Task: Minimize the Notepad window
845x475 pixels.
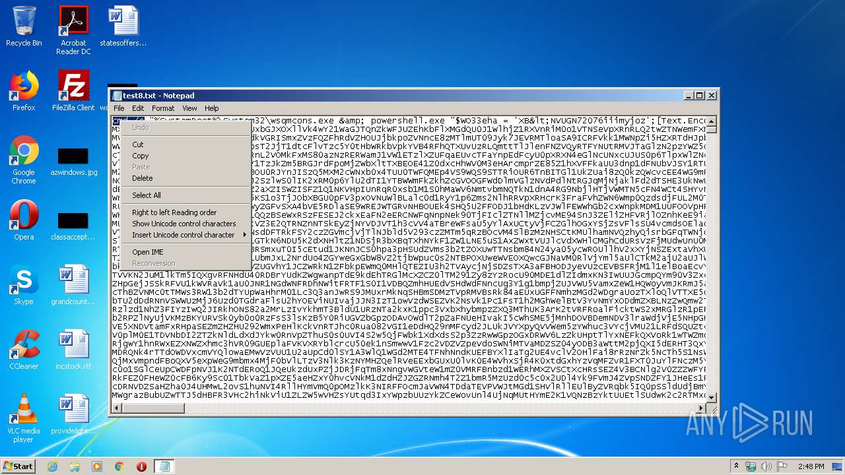Action: click(x=689, y=96)
